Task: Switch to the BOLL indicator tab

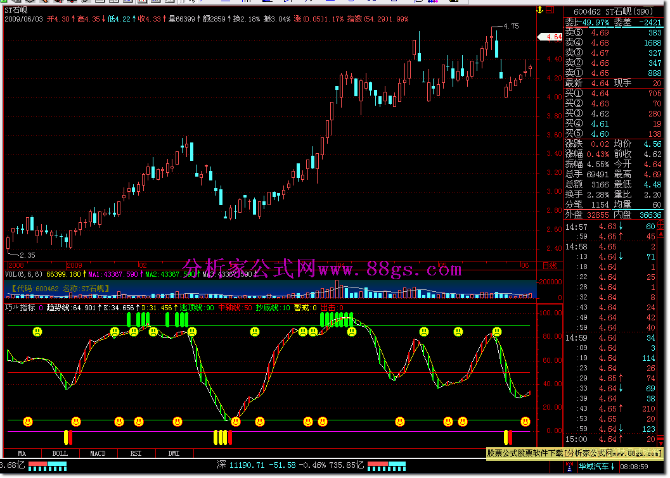Action: coord(60,453)
